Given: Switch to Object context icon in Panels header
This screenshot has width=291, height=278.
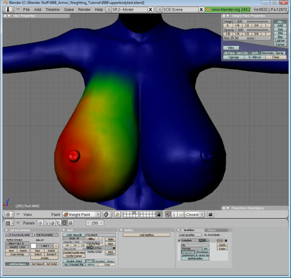Looking at the screenshot, I should coord(58,223).
